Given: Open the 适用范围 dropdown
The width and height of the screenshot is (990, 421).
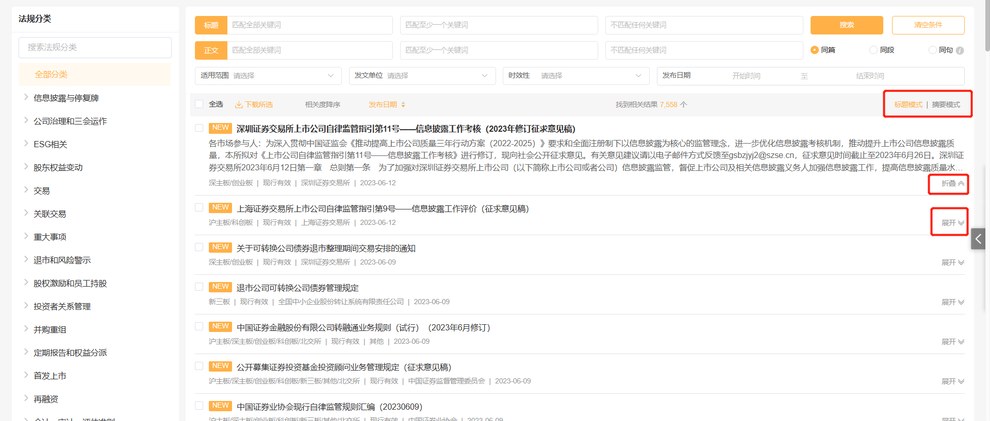Looking at the screenshot, I should point(268,76).
